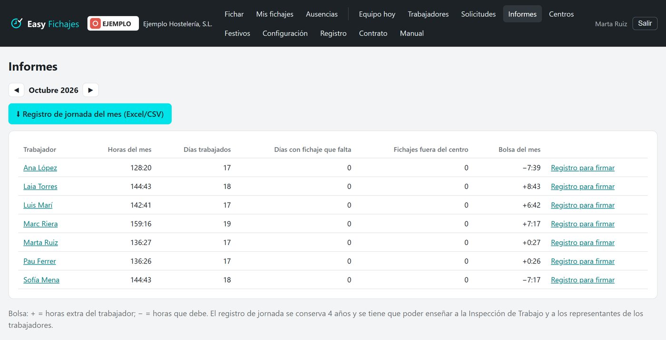Go to next month arrow
666x340 pixels.
click(x=90, y=90)
